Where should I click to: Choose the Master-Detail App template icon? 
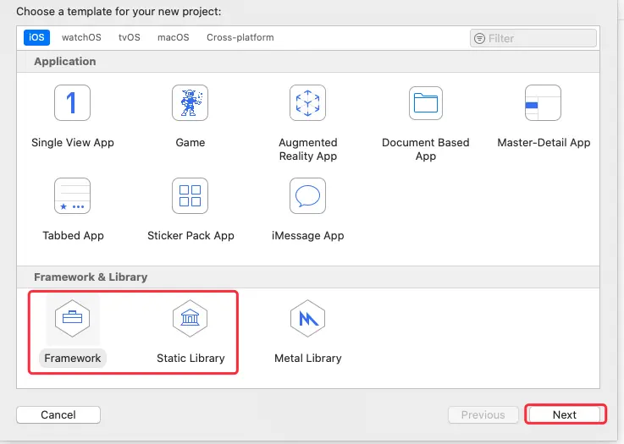pyautogui.click(x=543, y=103)
